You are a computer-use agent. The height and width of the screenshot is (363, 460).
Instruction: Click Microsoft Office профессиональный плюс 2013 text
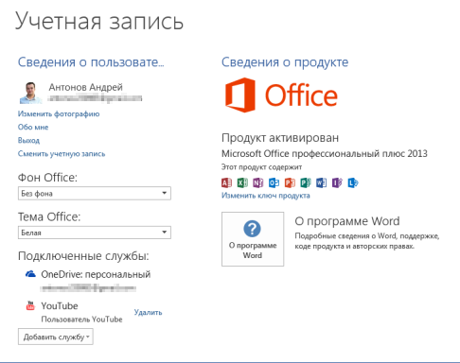pyautogui.click(x=325, y=153)
